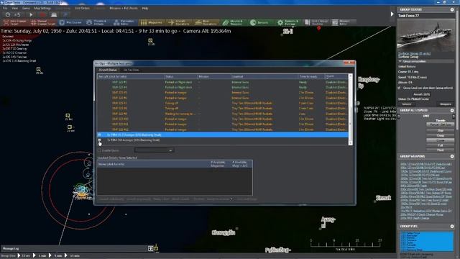Click the unit marker next to Message Log
The height and width of the screenshot is (259, 460).
(150, 248)
